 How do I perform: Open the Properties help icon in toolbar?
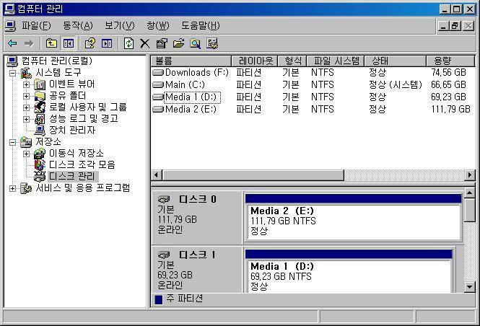(90, 43)
